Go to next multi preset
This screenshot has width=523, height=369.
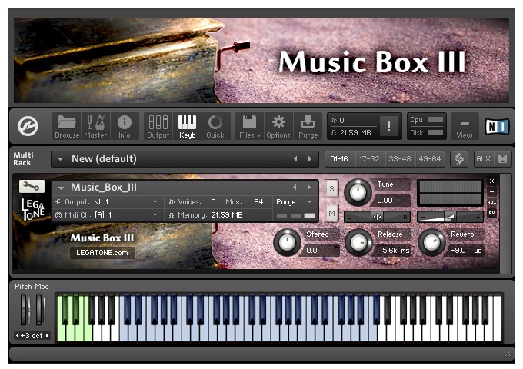(310, 159)
